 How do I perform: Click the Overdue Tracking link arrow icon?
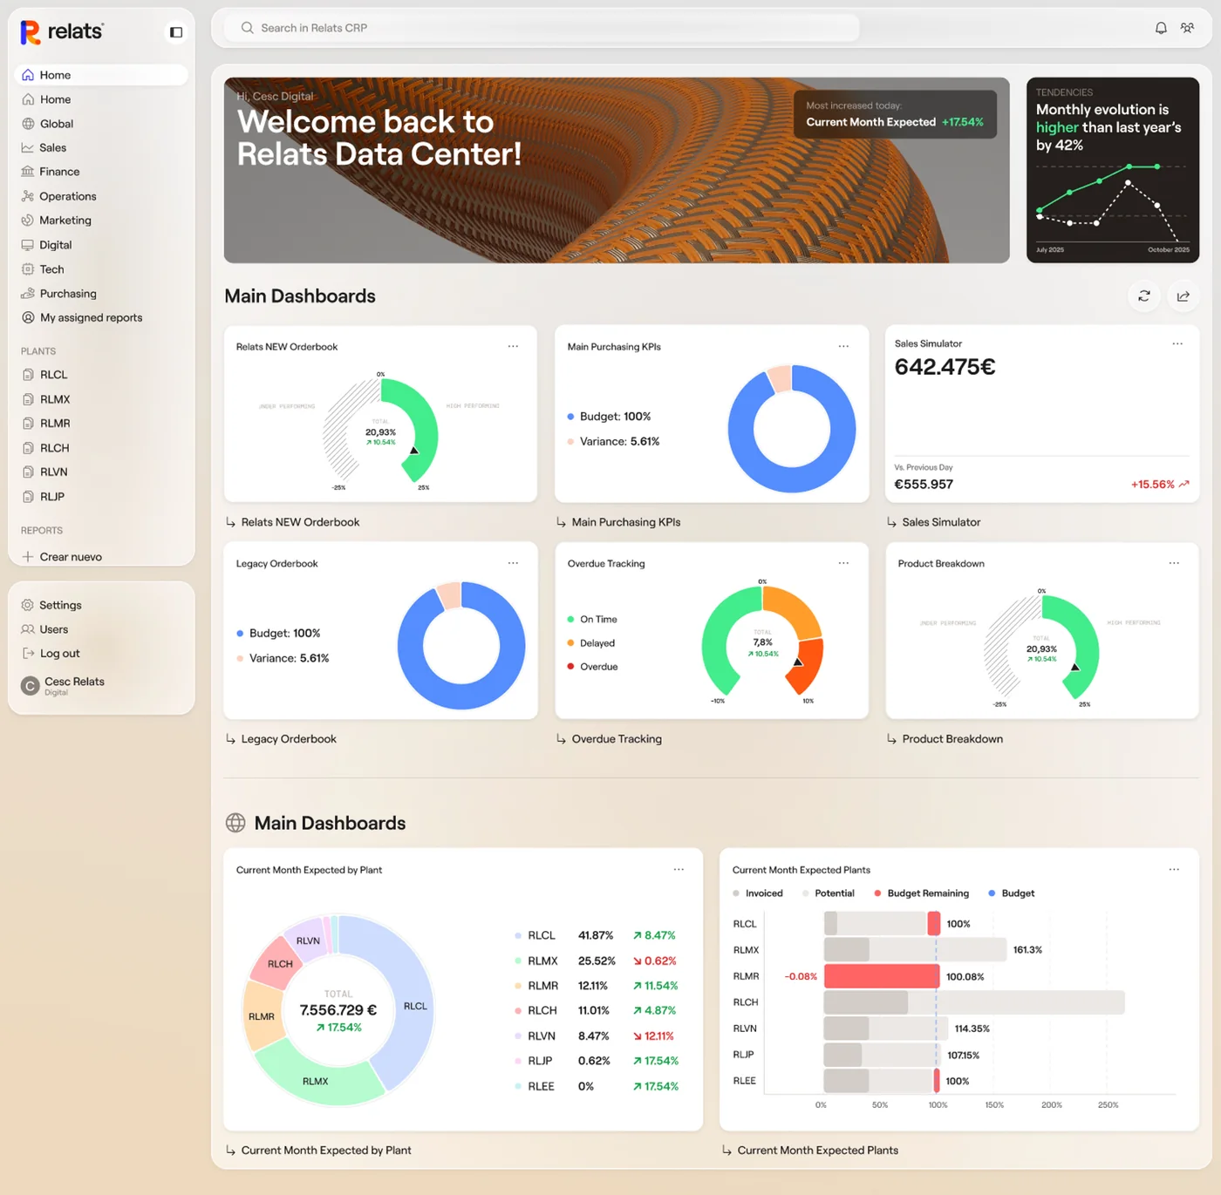(x=562, y=739)
